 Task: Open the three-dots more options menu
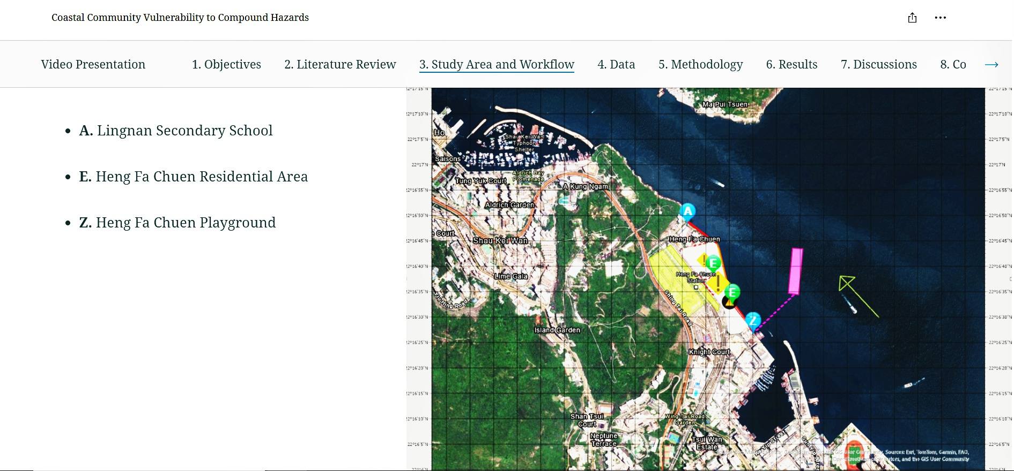click(940, 18)
